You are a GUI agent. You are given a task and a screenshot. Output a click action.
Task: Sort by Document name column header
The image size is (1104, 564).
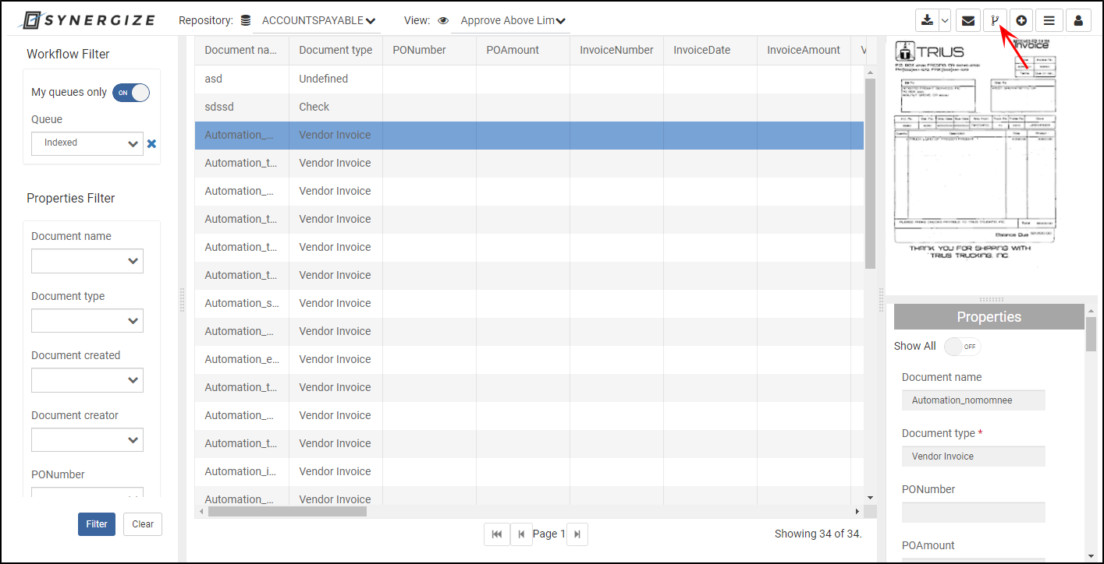point(242,50)
